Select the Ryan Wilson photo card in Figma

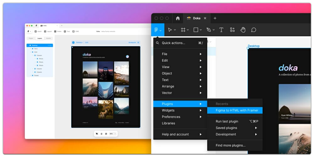[295, 103]
